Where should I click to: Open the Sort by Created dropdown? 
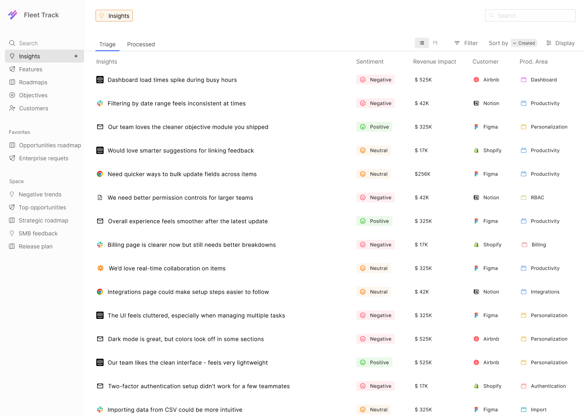pos(524,43)
